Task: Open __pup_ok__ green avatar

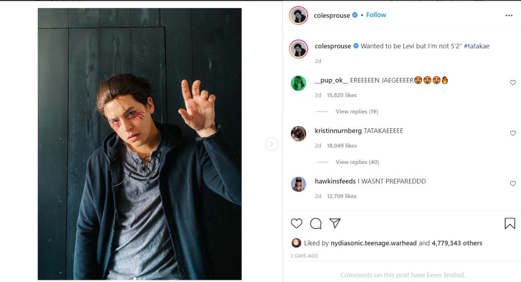Action: point(299,83)
